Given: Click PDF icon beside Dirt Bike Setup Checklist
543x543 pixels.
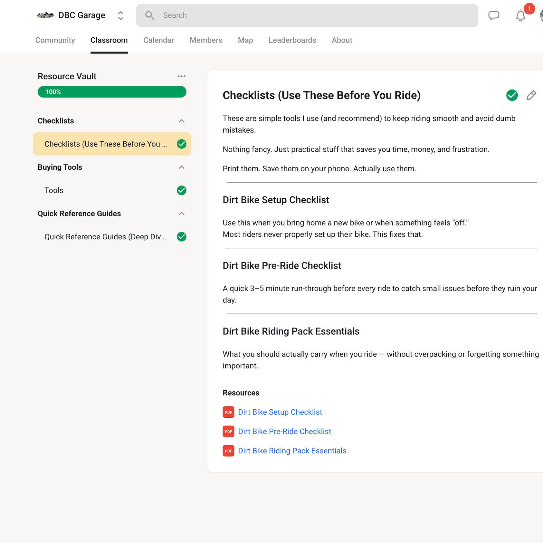Looking at the screenshot, I should click(x=228, y=412).
